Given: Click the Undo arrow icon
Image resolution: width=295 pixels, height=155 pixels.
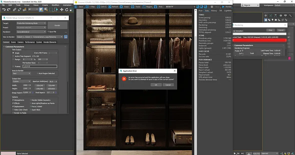Looking at the screenshot, I should coord(4,9).
